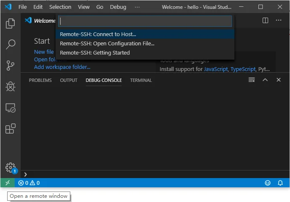Open editor More Actions ellipsis menu
The image size is (290, 202).
coord(278,20)
